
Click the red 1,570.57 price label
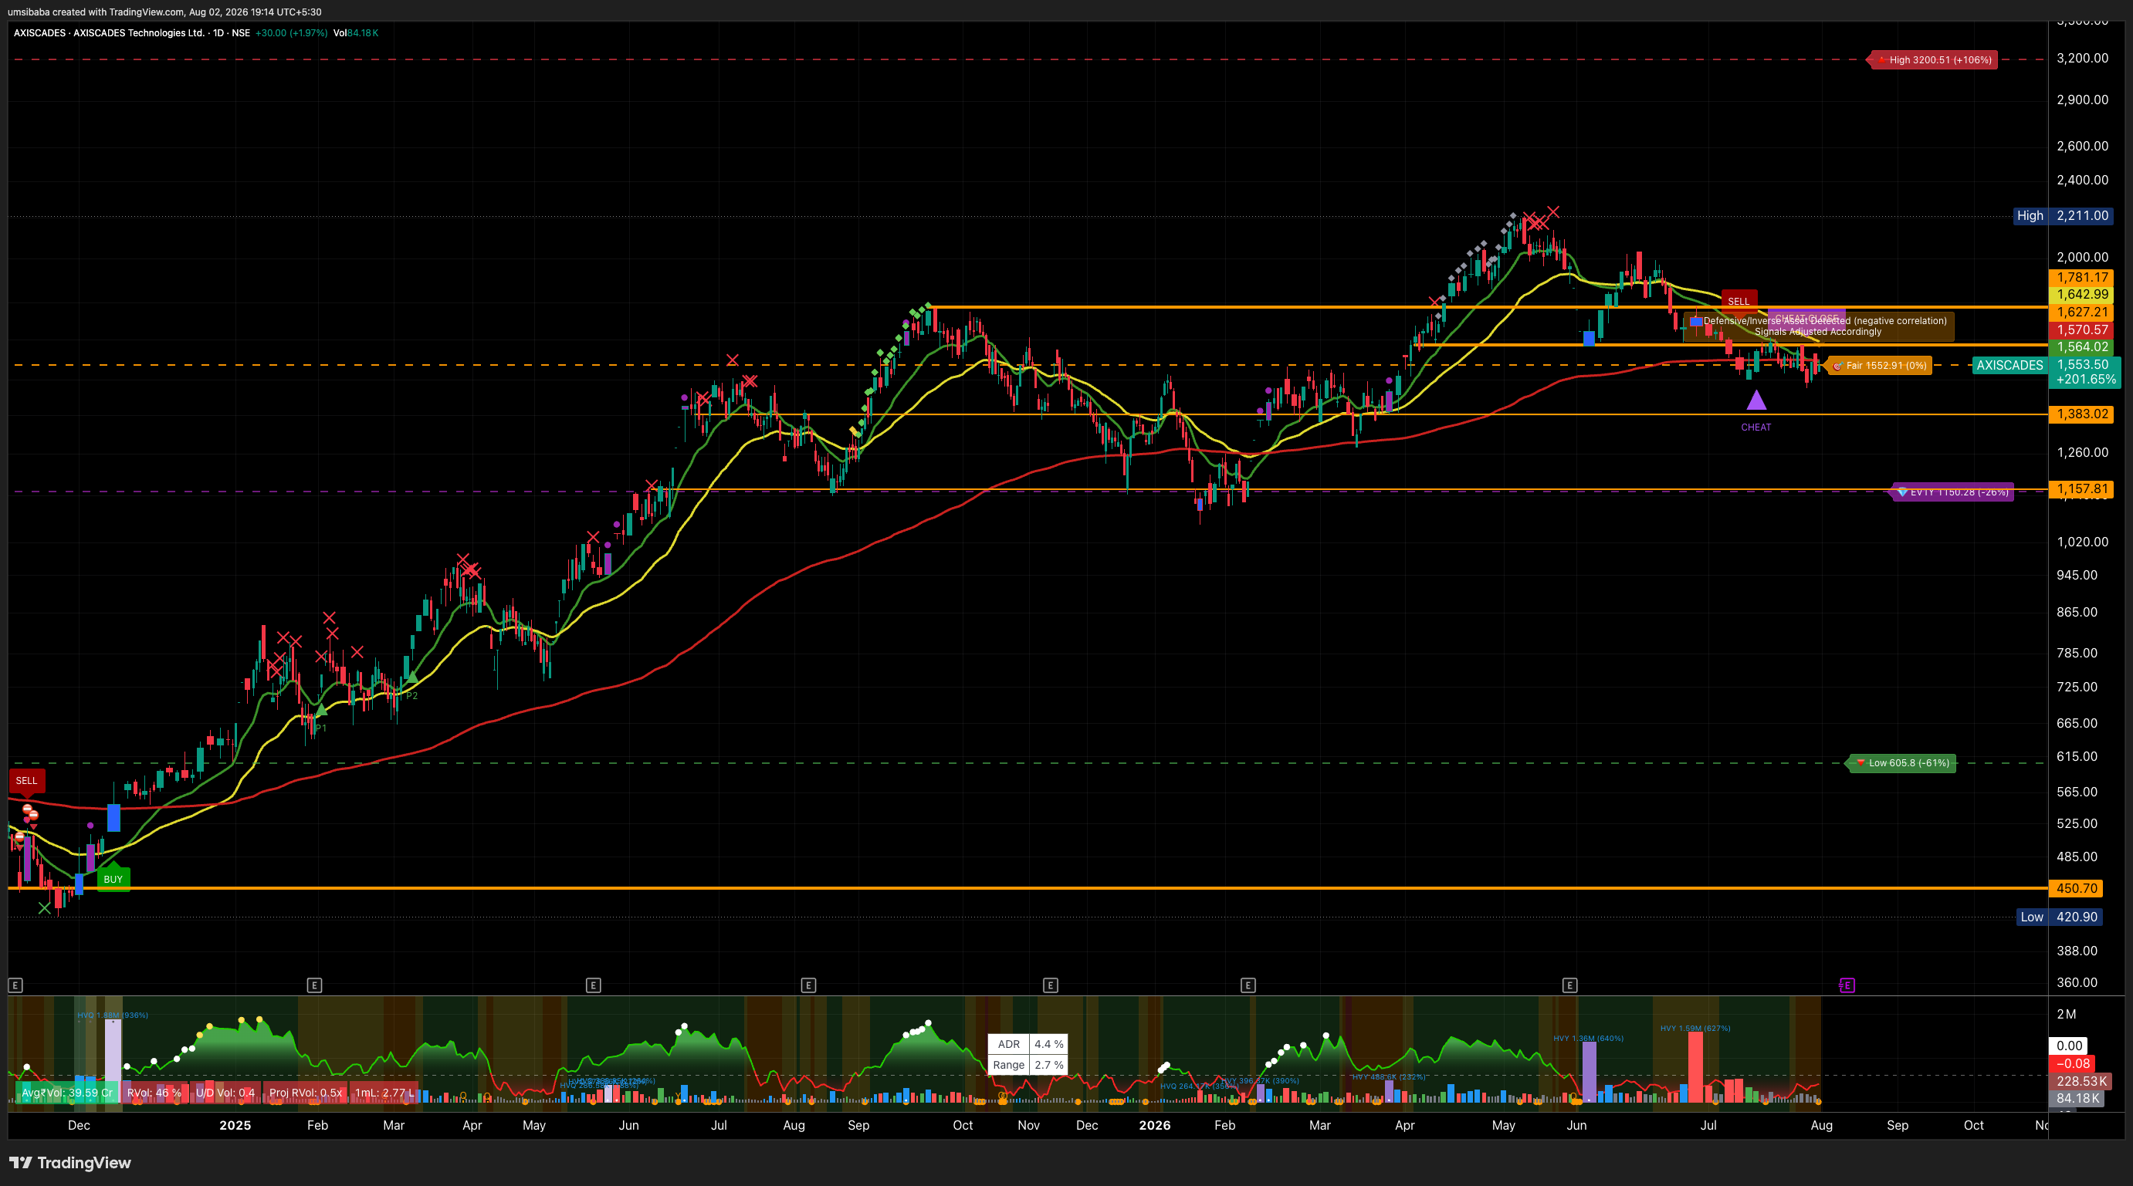coord(2081,330)
